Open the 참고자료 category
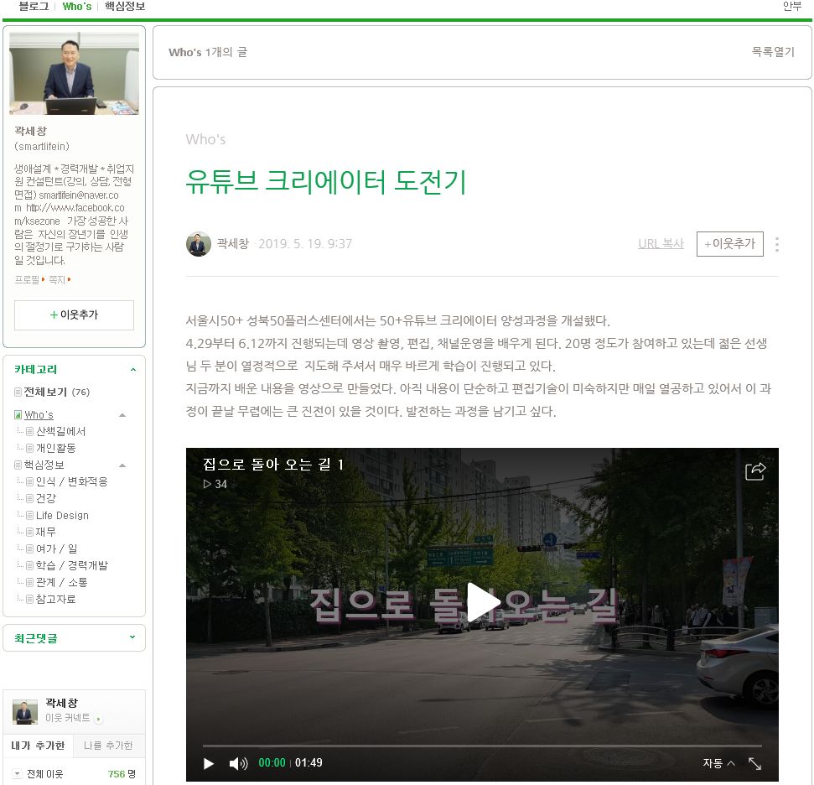Screen dimensions: 814x785 (55, 599)
